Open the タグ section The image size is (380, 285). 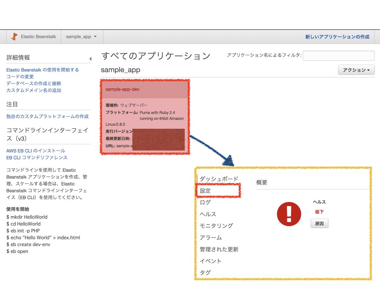pyautogui.click(x=205, y=273)
